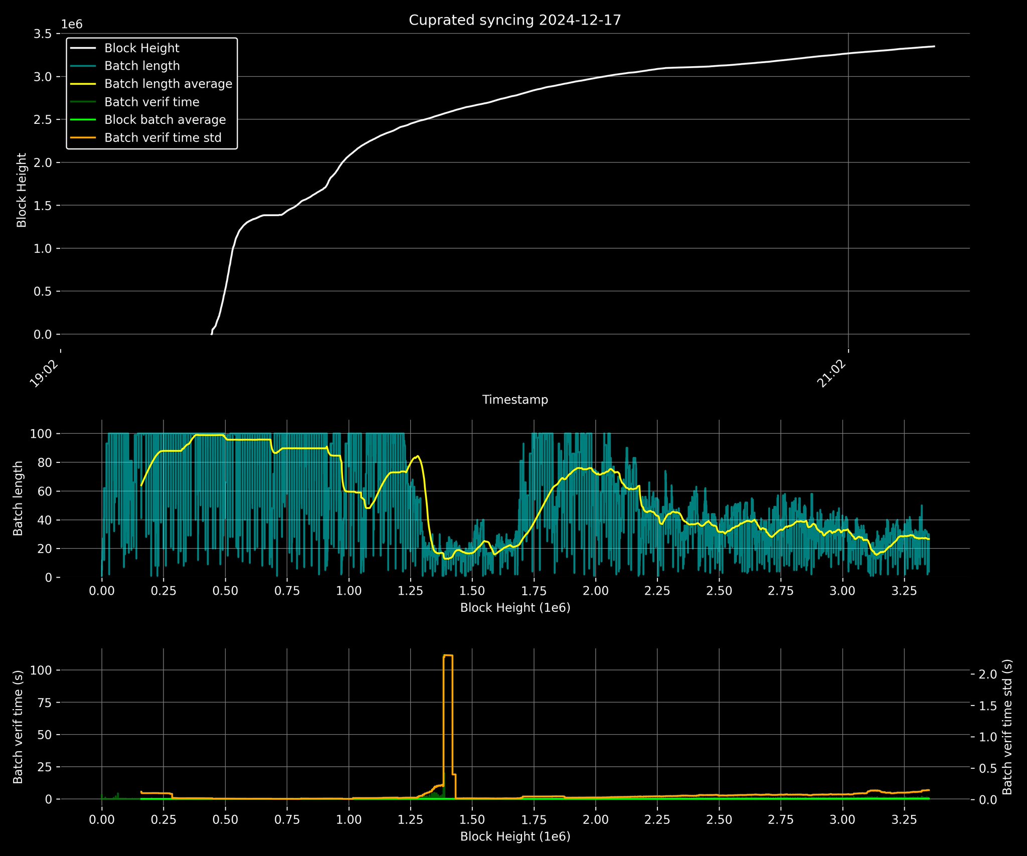Click the 'Timestamp' x-axis label

(515, 400)
